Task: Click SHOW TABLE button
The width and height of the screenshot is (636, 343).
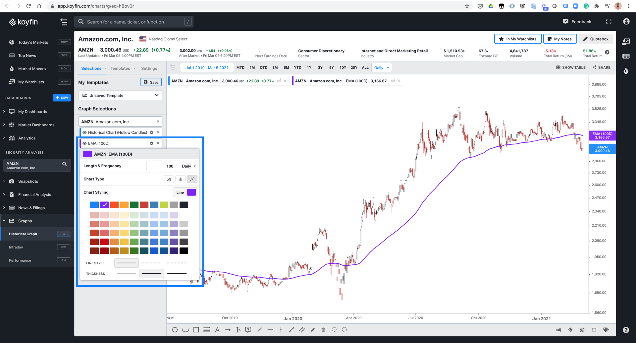Action: click(571, 67)
